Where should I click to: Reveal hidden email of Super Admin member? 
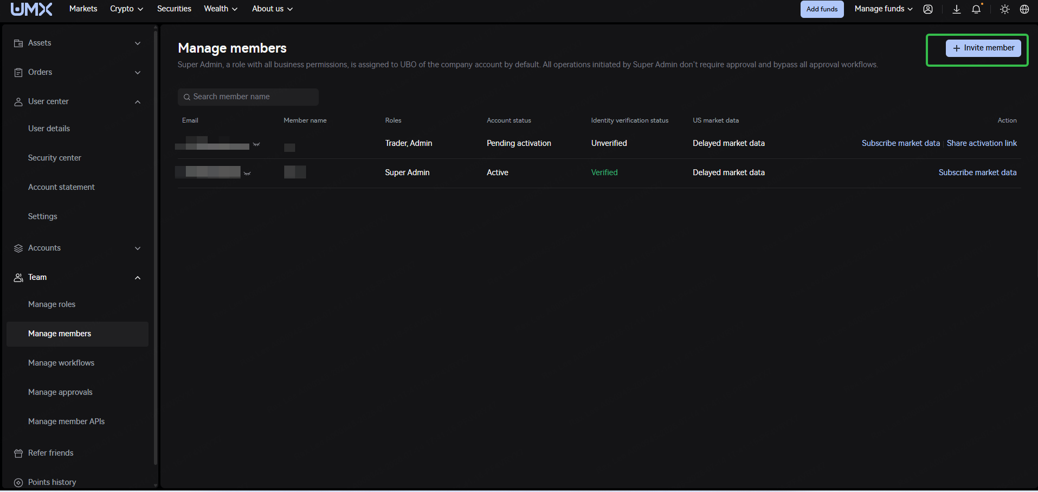coord(247,174)
